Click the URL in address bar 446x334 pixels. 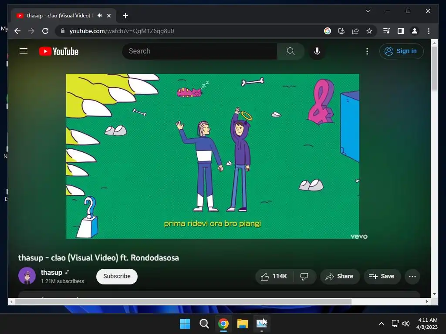122,31
